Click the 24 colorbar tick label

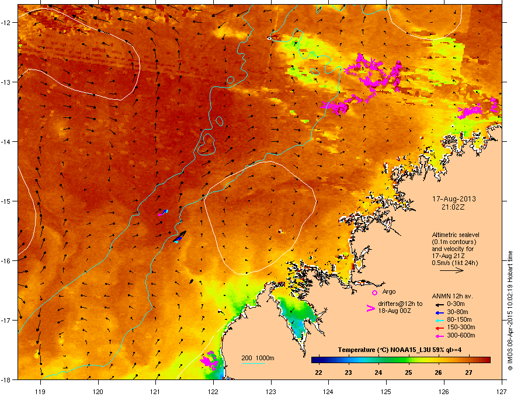pyautogui.click(x=378, y=372)
